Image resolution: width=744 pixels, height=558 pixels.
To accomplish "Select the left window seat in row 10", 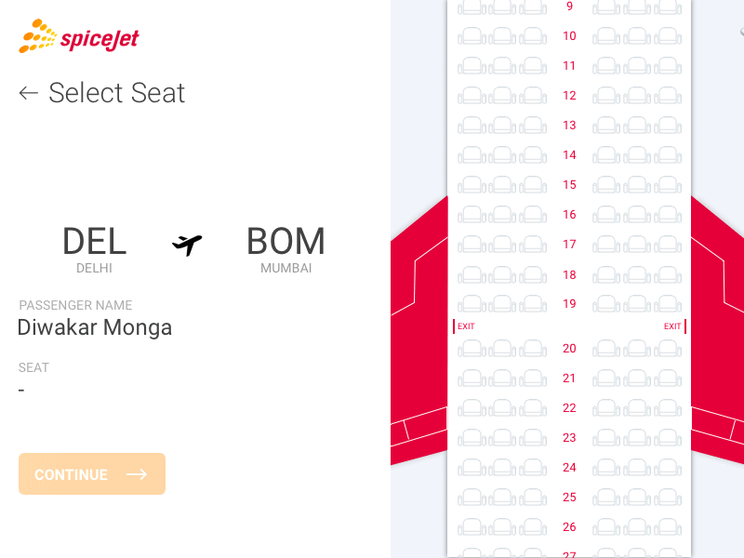I will coord(472,36).
